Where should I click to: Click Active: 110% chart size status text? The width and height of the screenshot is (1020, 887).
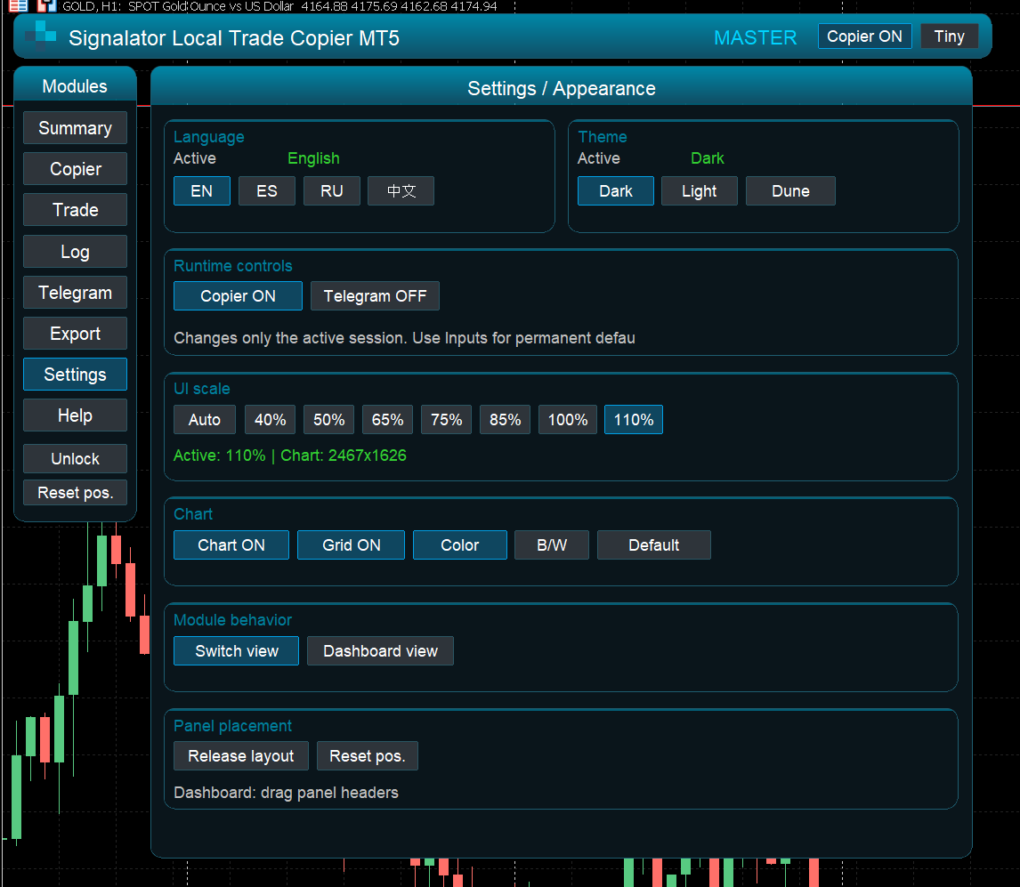[x=290, y=456]
